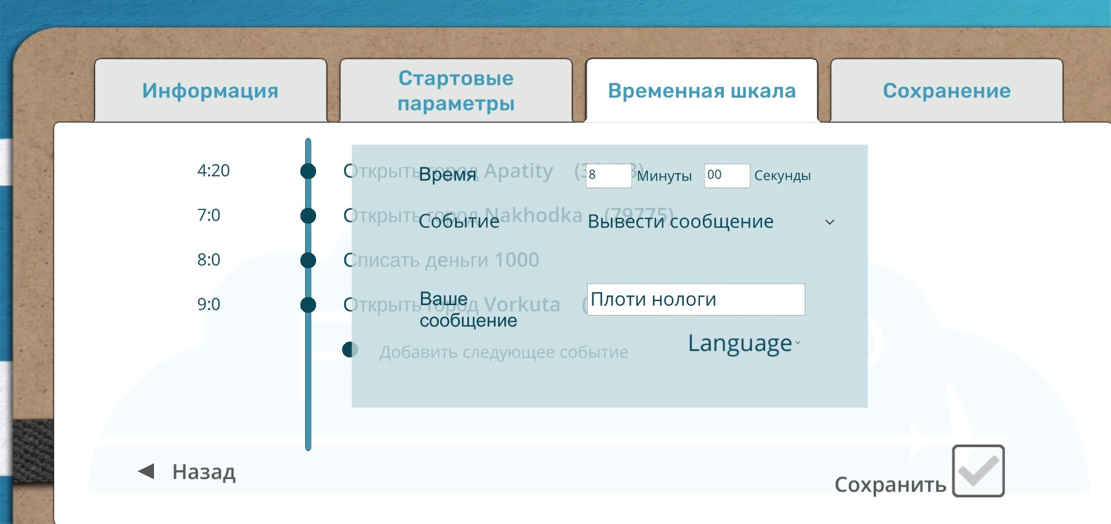
Task: Select timeline marker at 7:0
Action: click(308, 216)
